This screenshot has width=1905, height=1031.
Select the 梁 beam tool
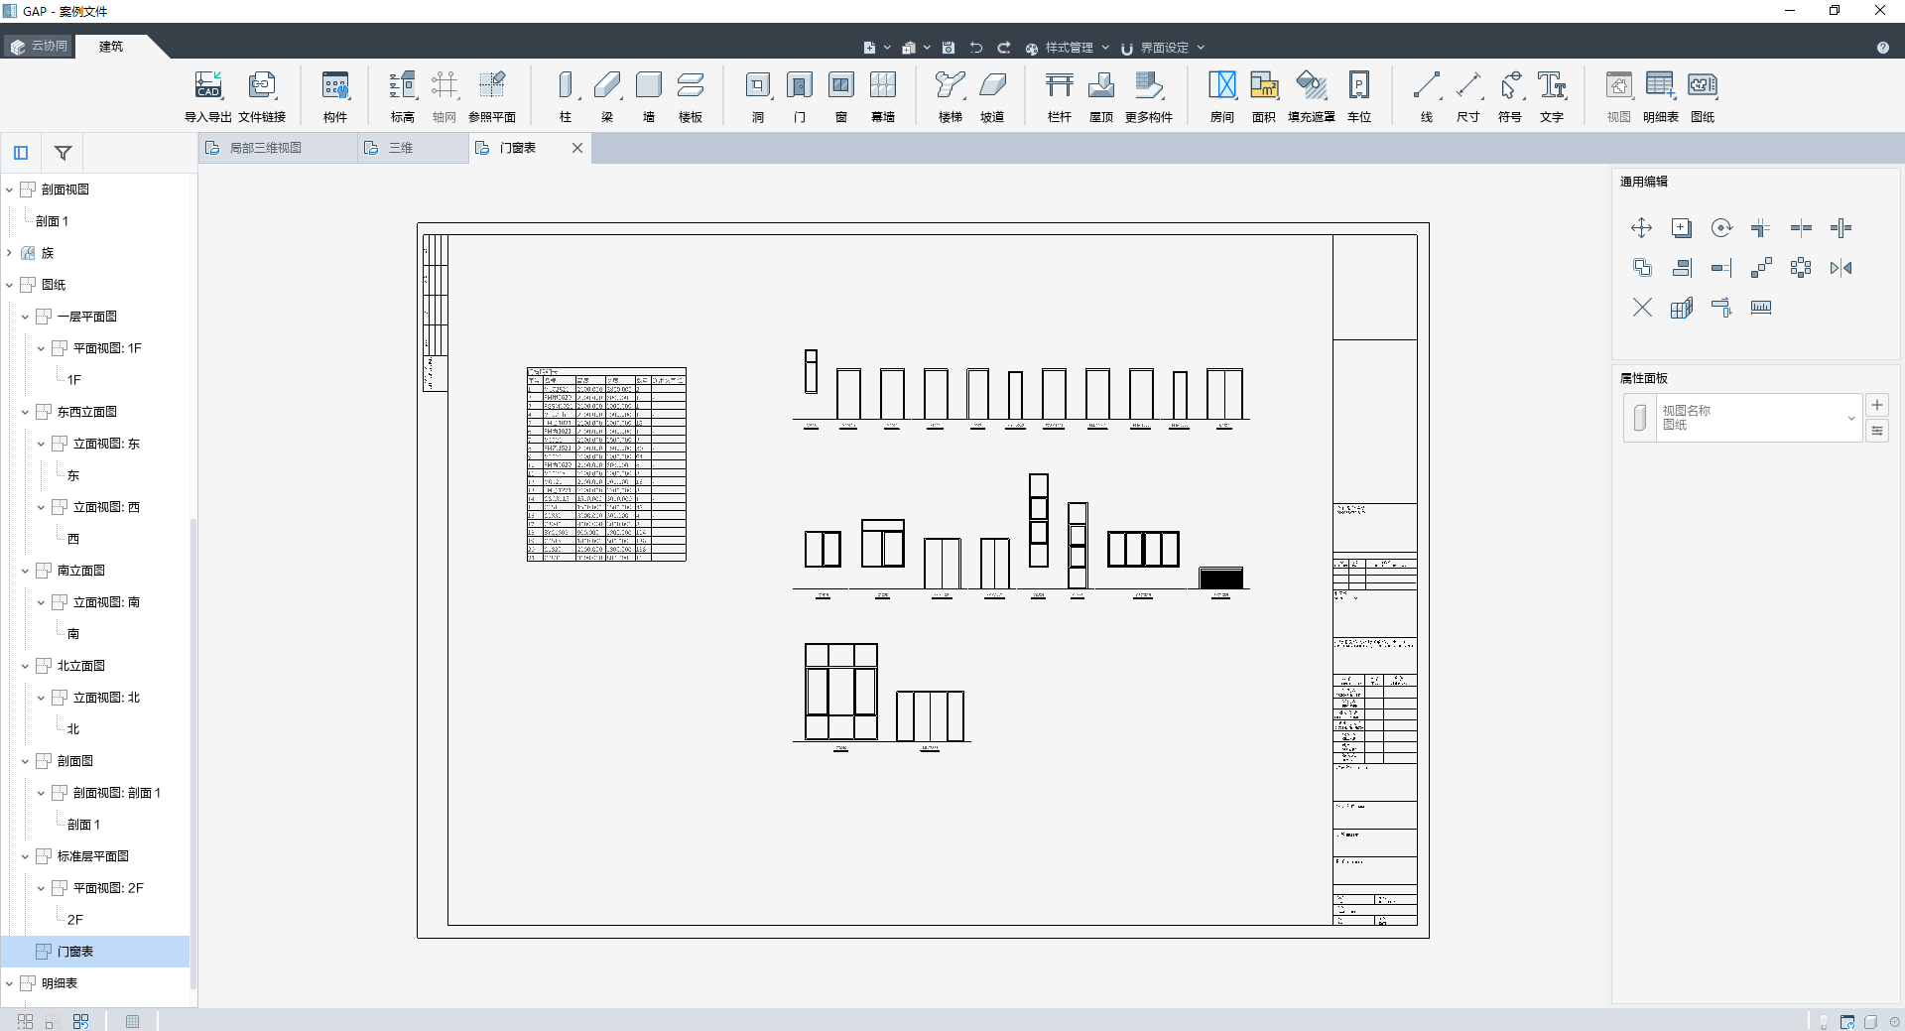(x=607, y=96)
